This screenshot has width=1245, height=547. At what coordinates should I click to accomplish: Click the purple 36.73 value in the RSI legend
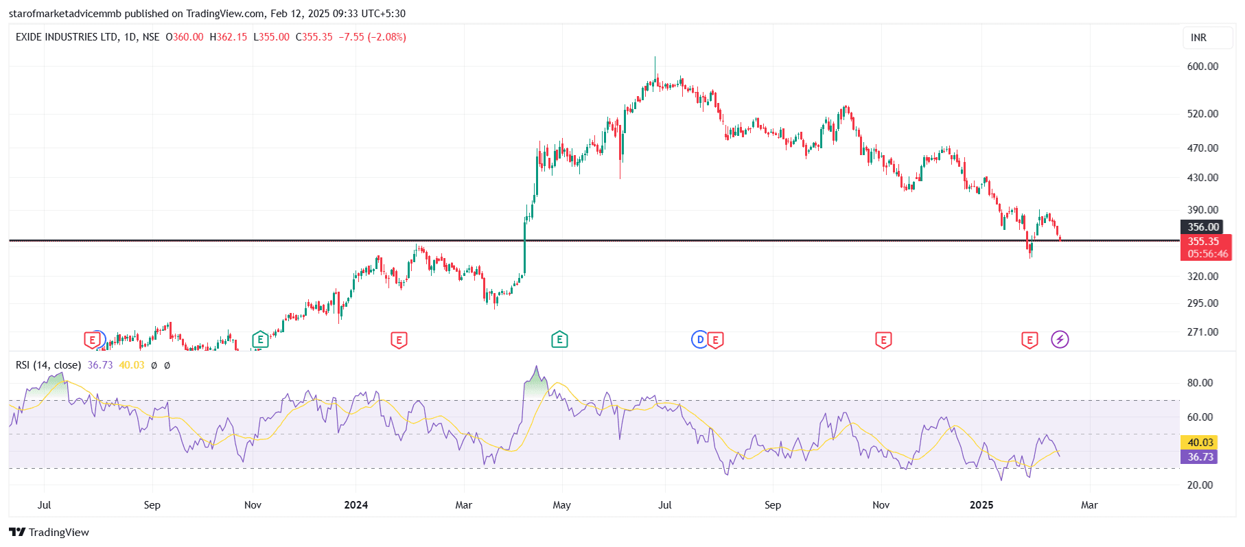100,365
